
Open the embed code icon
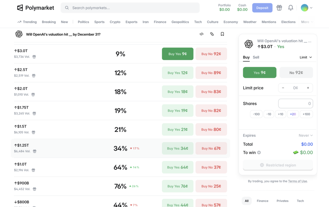[201, 34]
